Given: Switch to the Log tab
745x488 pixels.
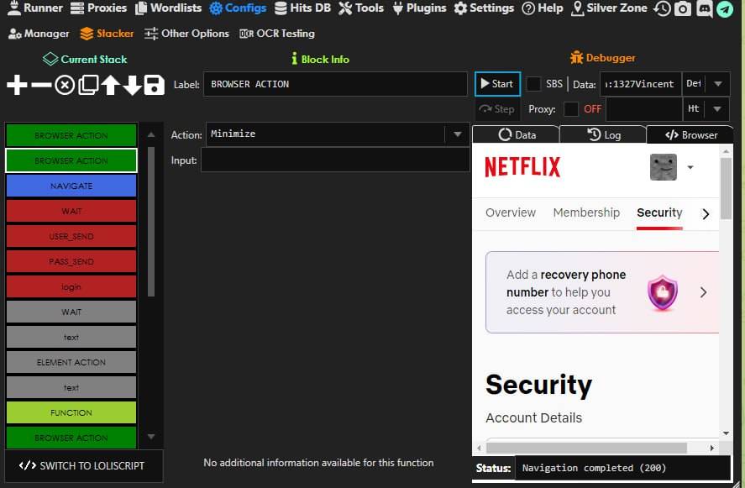Looking at the screenshot, I should coord(603,134).
